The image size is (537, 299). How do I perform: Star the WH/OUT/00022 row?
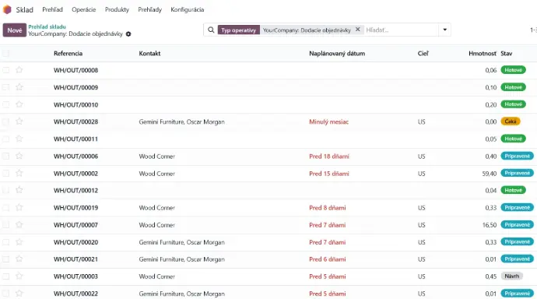(x=19, y=294)
